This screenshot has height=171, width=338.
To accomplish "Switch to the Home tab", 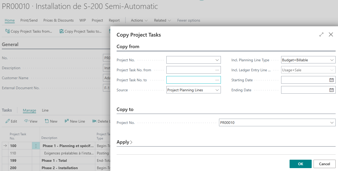I will (x=10, y=20).
